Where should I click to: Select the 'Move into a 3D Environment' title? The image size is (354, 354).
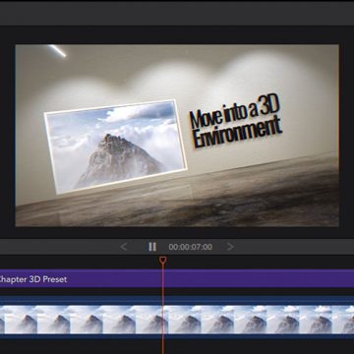[x=235, y=124]
